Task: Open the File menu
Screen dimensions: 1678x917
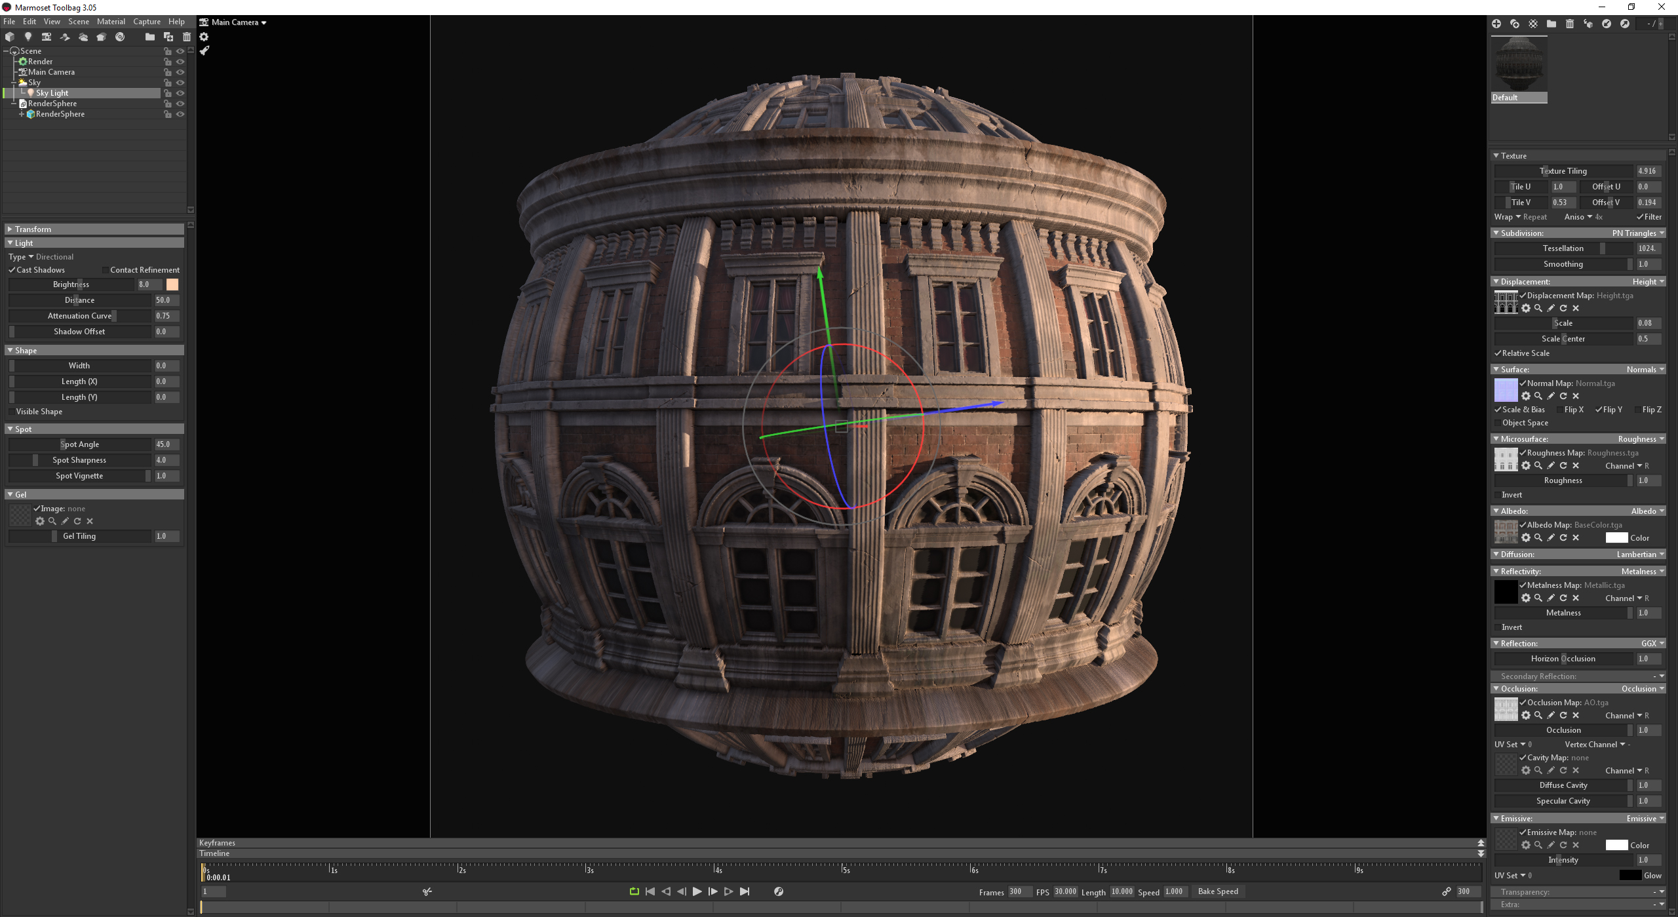Action: tap(9, 22)
